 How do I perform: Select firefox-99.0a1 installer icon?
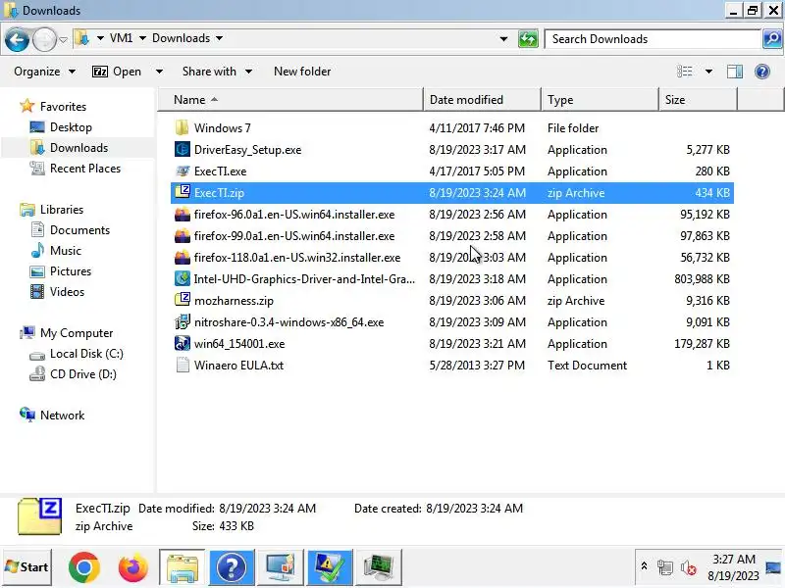[183, 235]
